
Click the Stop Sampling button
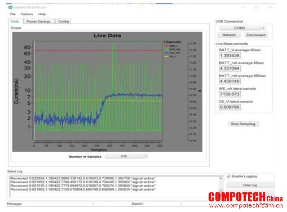[243, 124]
